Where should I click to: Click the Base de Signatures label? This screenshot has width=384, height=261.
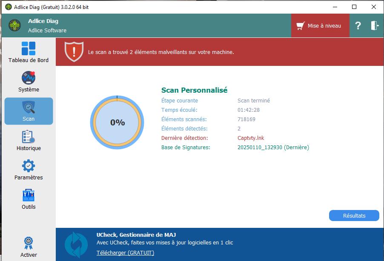click(186, 147)
